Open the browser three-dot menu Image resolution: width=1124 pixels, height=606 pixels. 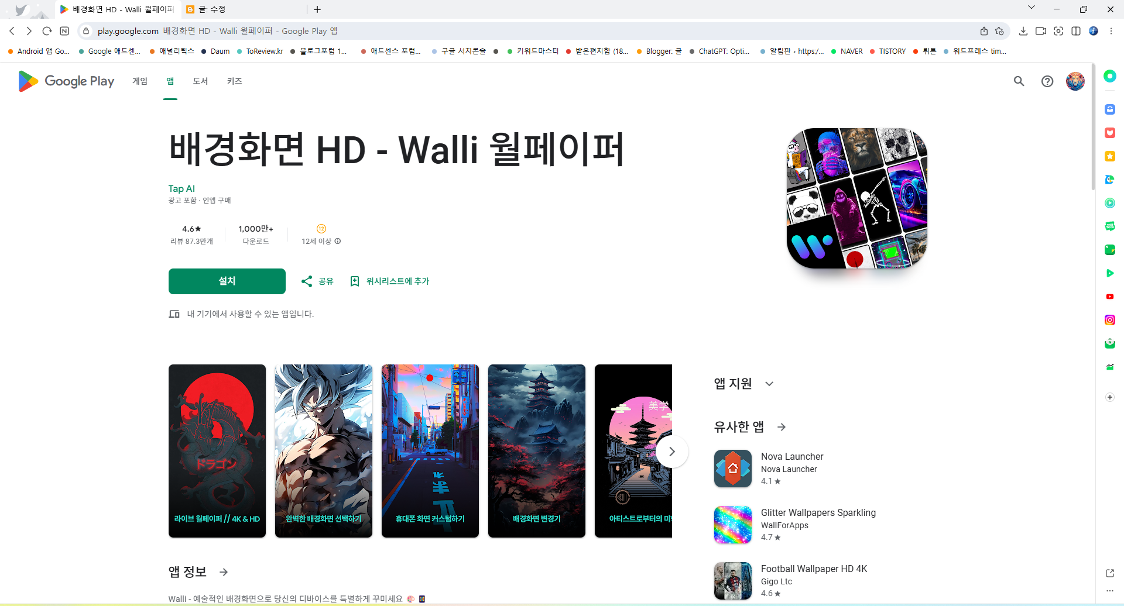[1111, 31]
